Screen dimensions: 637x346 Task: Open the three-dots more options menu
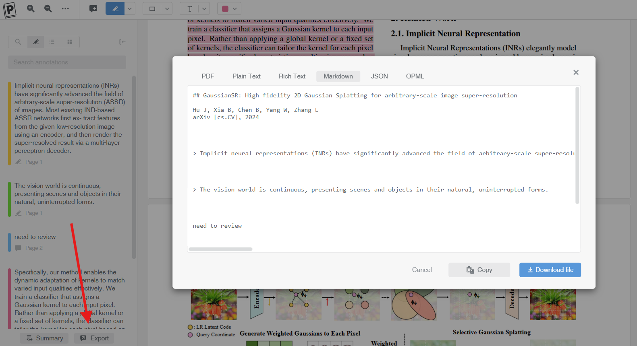(65, 8)
